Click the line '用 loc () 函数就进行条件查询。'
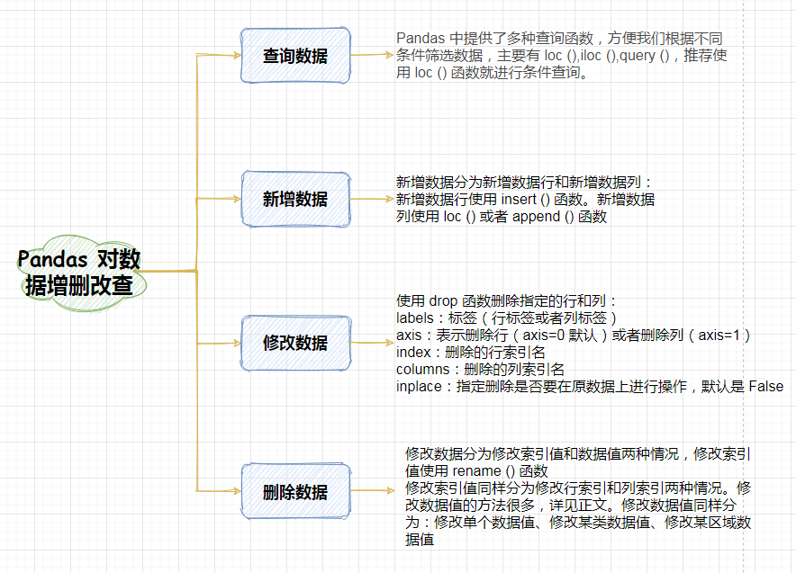 tap(493, 73)
